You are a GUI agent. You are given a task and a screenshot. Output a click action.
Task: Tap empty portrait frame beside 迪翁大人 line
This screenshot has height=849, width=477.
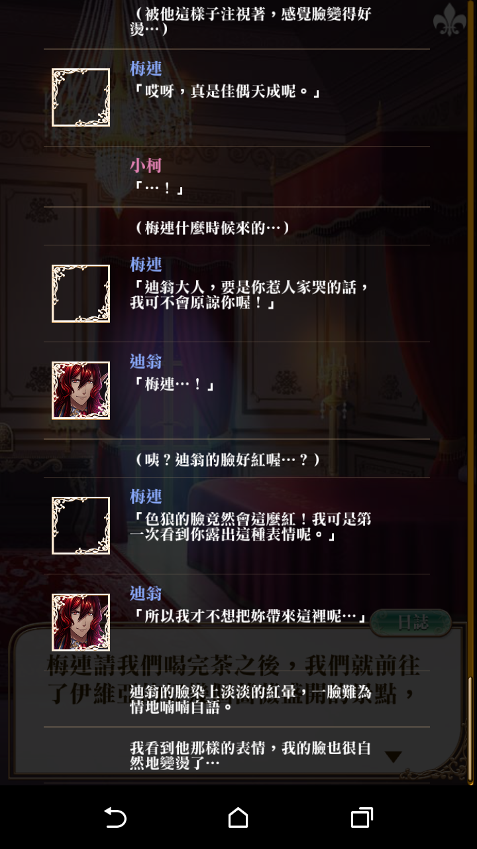pyautogui.click(x=81, y=294)
